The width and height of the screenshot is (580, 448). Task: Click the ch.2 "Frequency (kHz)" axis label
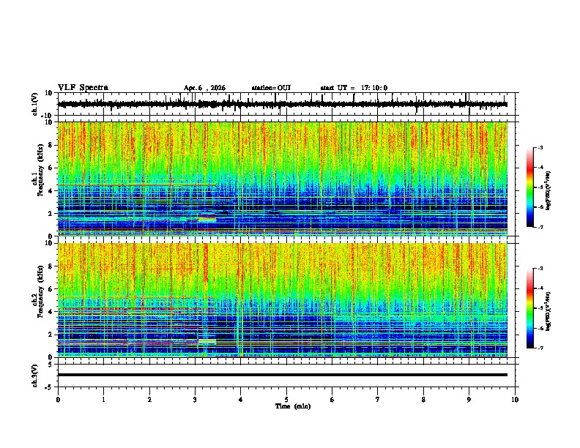(x=40, y=291)
